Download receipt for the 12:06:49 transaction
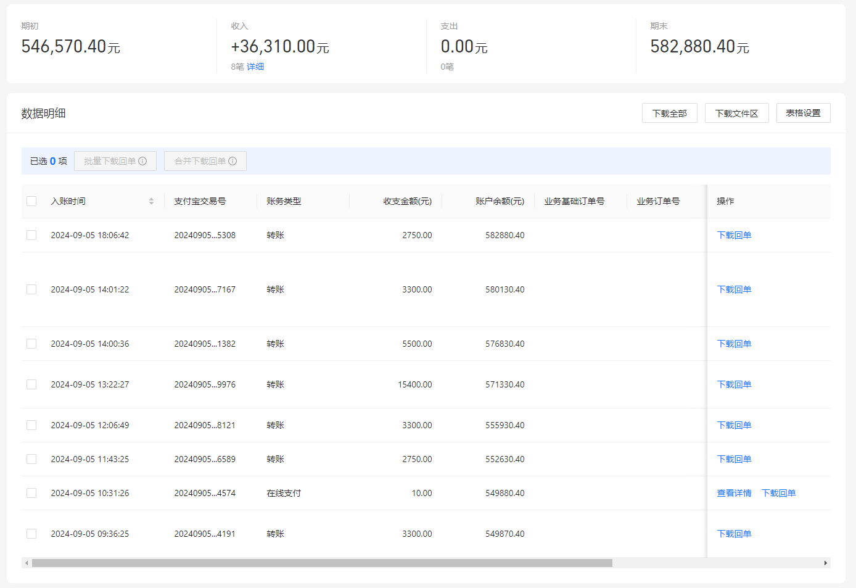This screenshot has width=856, height=588. (734, 425)
